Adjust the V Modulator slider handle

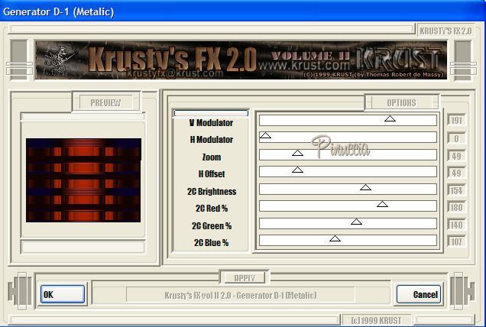coord(390,118)
